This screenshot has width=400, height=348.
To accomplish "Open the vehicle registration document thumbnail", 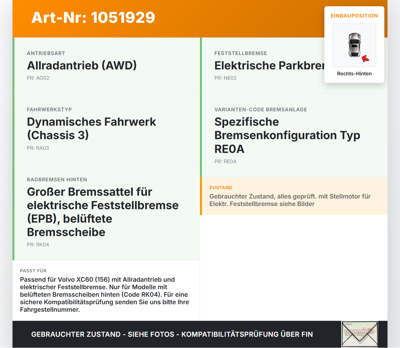I will [x=360, y=334].
